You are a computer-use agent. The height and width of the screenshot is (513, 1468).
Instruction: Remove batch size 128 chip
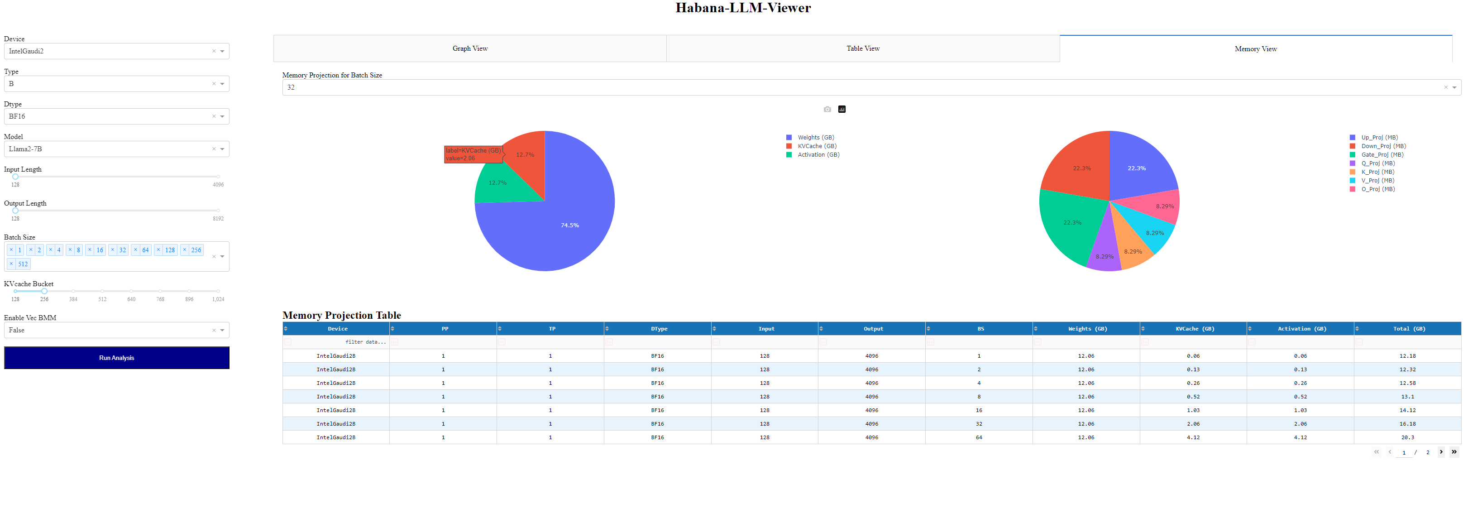tap(158, 249)
